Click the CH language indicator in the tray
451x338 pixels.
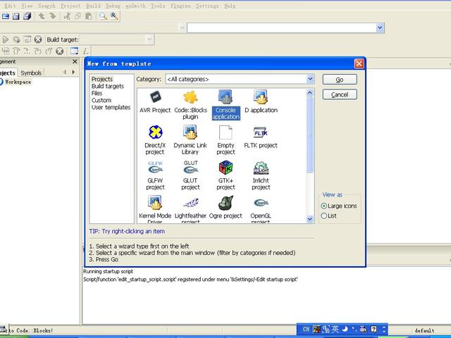pos(306,330)
